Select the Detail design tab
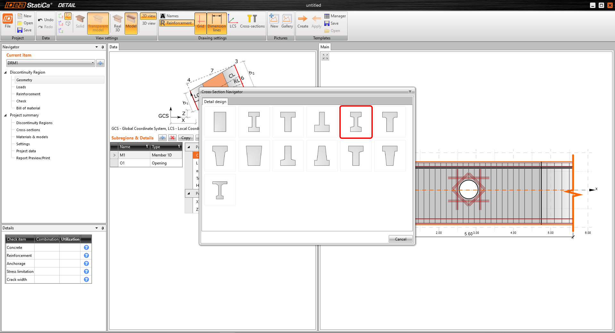The image size is (615, 333). tap(215, 102)
